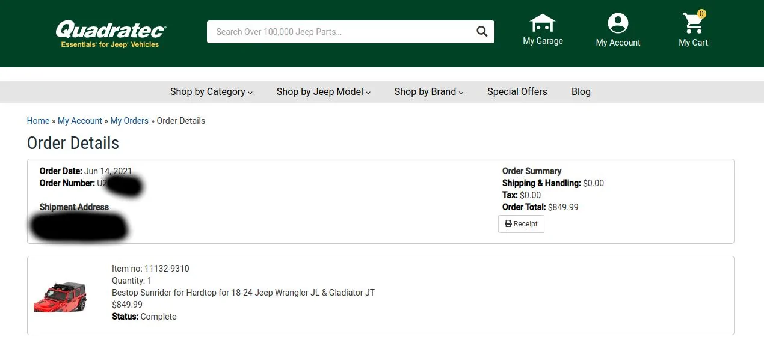764x343 pixels.
Task: Click the Shipping & Handling $0.00 line
Action: point(553,183)
